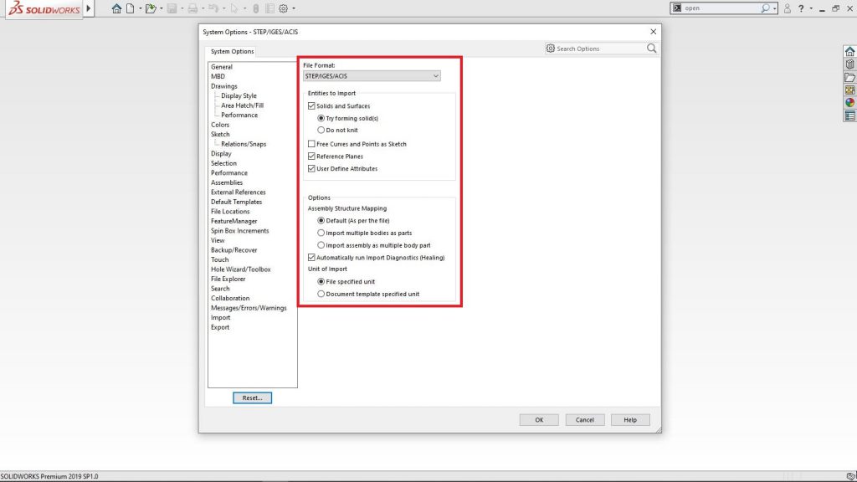This screenshot has height=482, width=857.
Task: Click the New document icon
Action: pos(130,8)
